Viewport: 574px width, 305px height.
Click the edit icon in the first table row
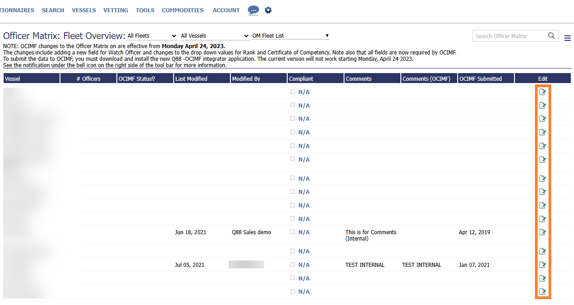pyautogui.click(x=542, y=92)
